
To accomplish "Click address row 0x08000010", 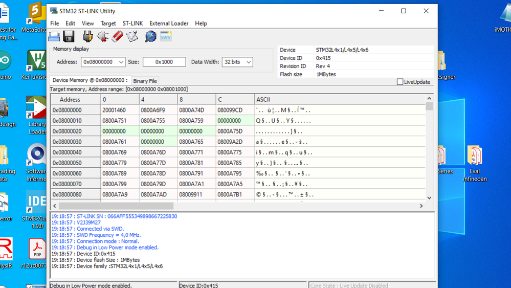I will tap(76, 121).
